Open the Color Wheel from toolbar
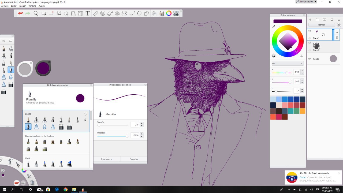 pyautogui.click(x=169, y=13)
